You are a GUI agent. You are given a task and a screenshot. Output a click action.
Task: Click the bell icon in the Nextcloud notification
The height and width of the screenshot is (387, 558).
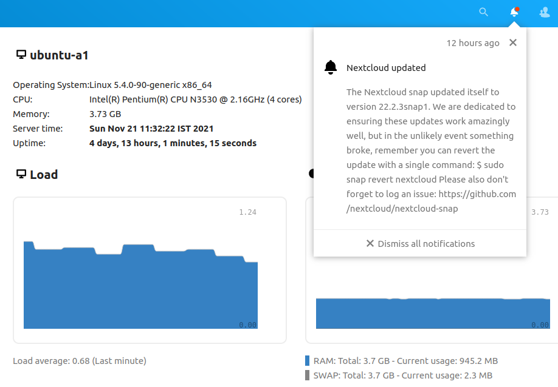tap(330, 67)
